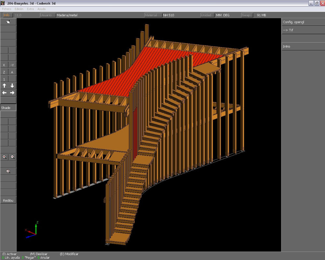The height and width of the screenshot is (260, 325).
Task: Open the Fichero menu
Action: [x=6, y=9]
